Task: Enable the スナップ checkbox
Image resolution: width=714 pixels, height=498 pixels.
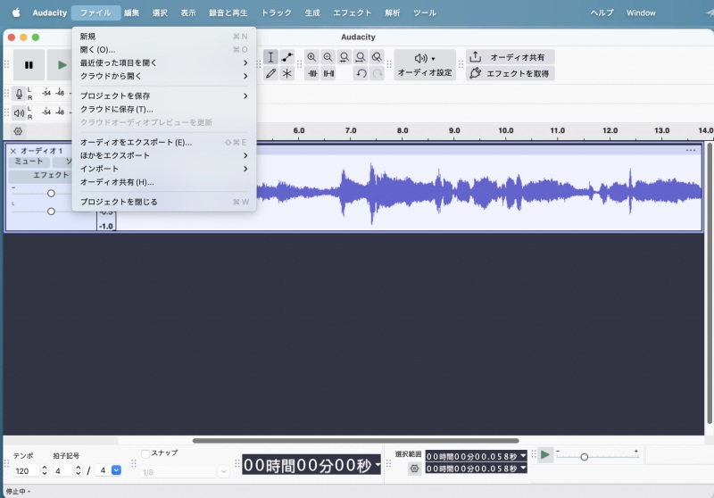Action: coord(145,453)
